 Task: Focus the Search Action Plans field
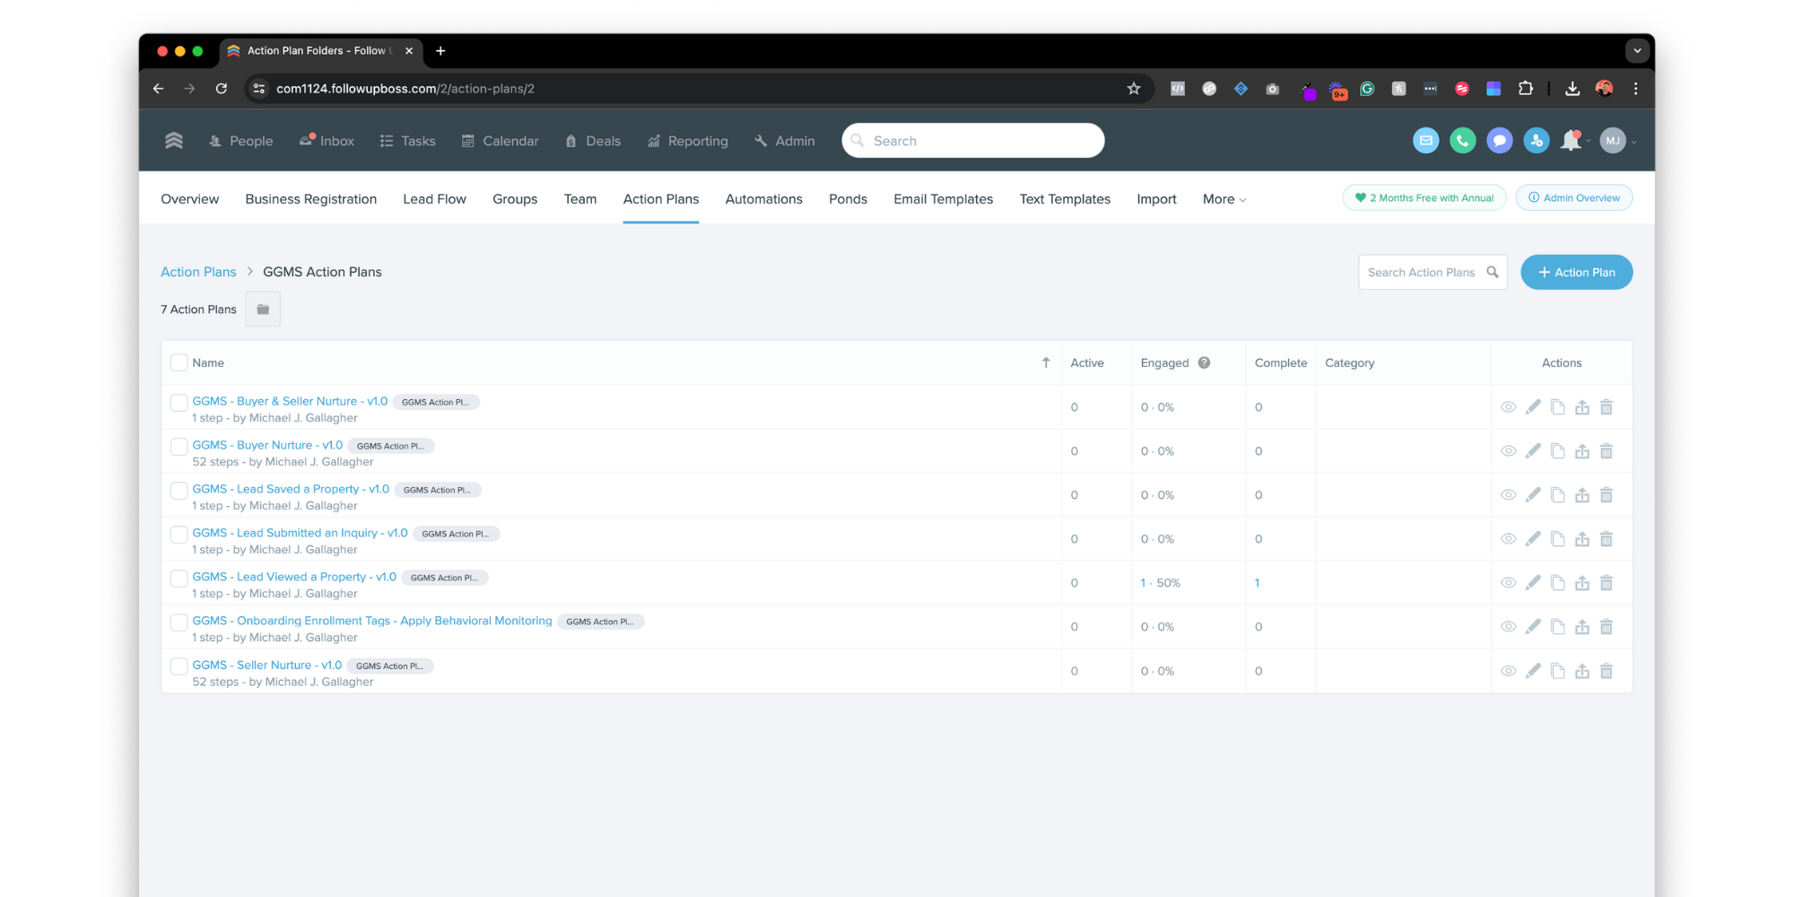tap(1433, 272)
